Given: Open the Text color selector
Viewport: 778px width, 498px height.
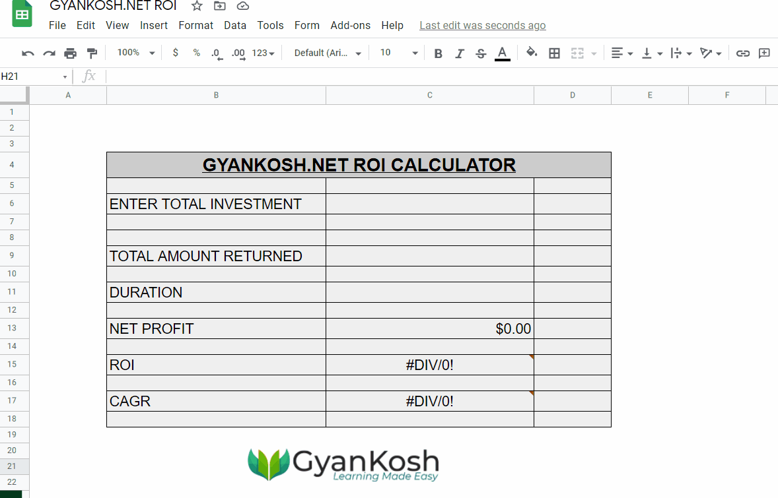Looking at the screenshot, I should click(502, 53).
